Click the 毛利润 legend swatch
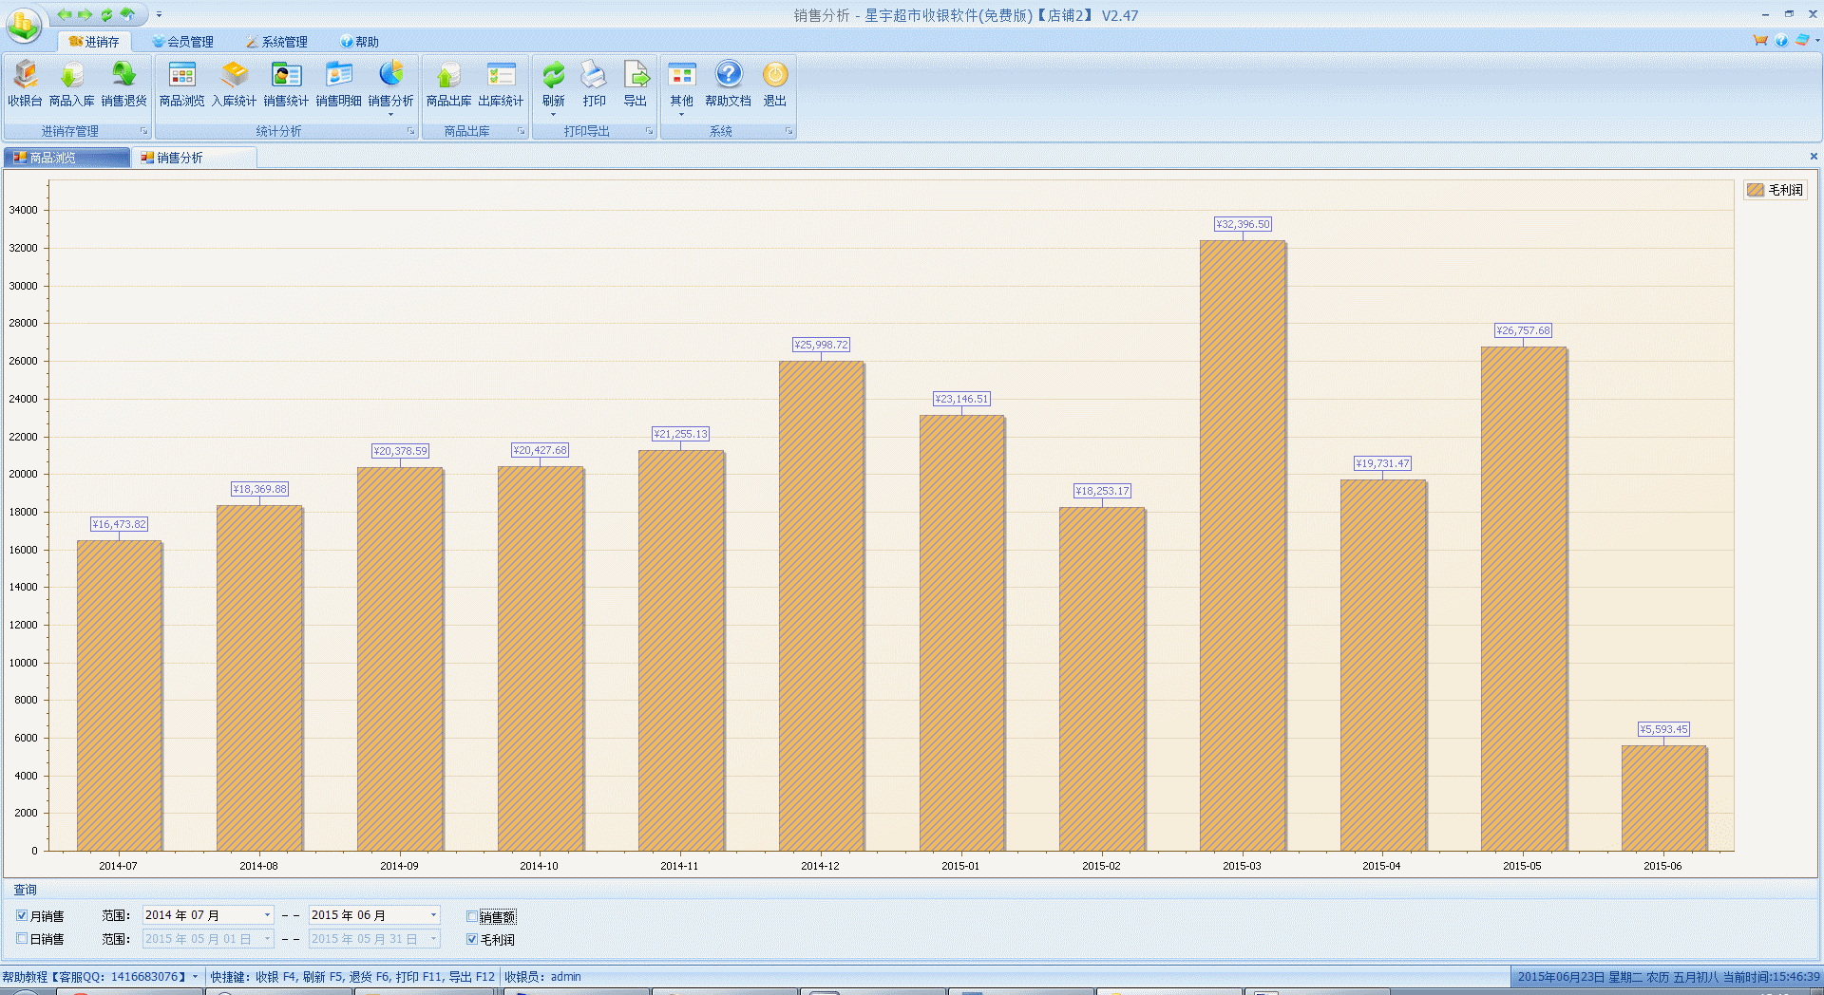This screenshot has height=995, width=1824. click(x=1756, y=190)
